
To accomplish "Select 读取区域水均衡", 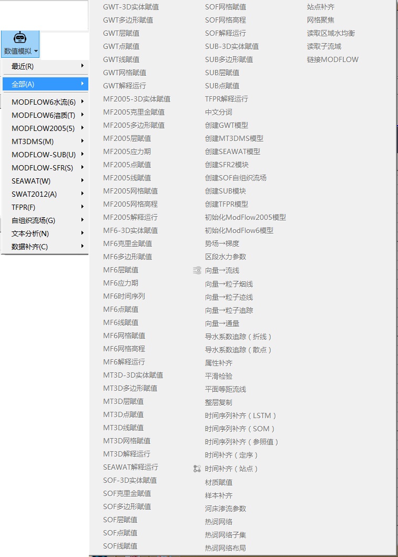I will pos(331,33).
